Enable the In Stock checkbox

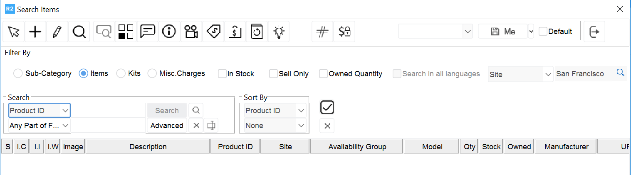[x=222, y=74]
